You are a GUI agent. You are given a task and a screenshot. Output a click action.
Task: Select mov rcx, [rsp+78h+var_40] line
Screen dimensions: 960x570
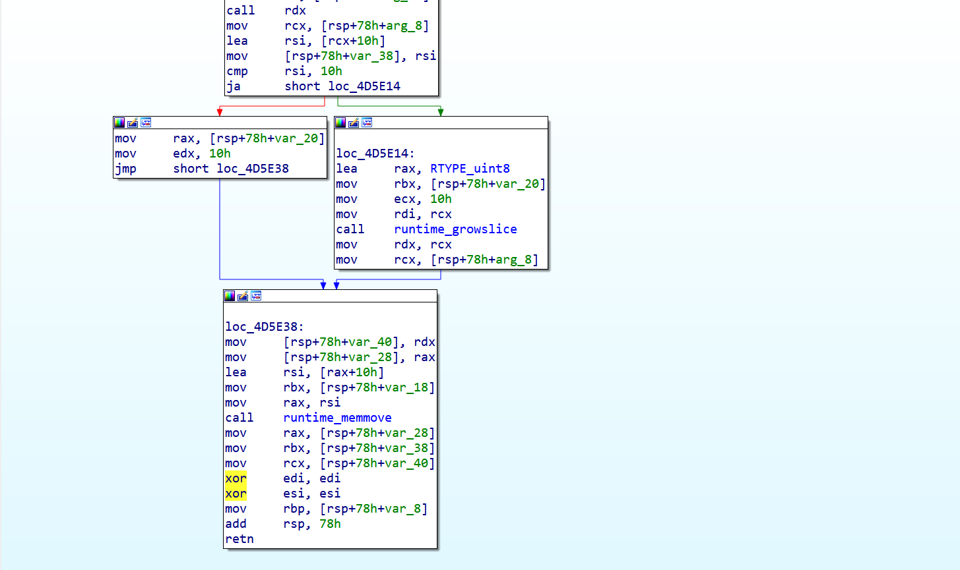click(330, 463)
